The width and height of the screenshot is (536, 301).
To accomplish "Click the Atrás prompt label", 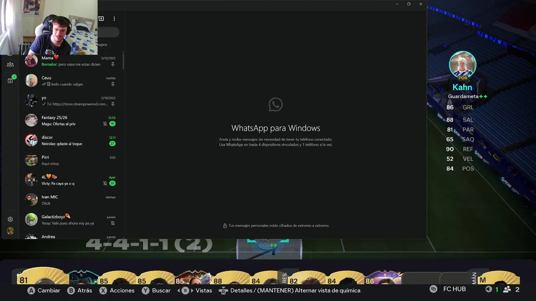I will click(85, 290).
